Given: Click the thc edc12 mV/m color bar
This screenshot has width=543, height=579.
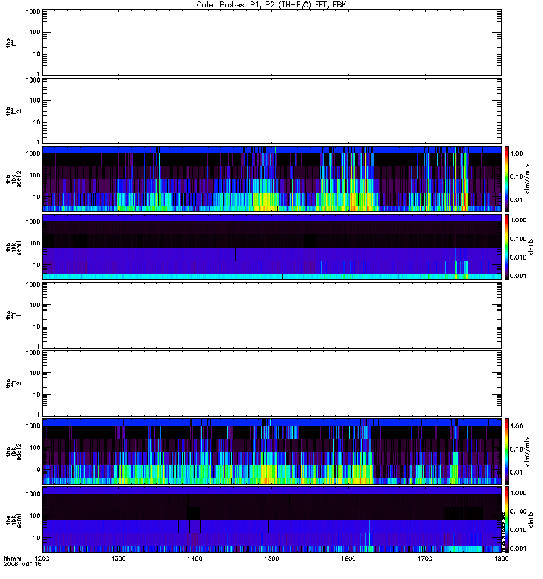Looking at the screenshot, I should coord(507,452).
